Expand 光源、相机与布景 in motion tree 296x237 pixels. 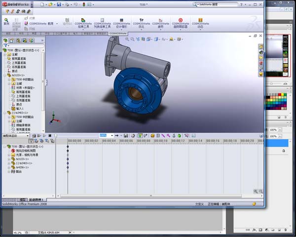coord(9,155)
